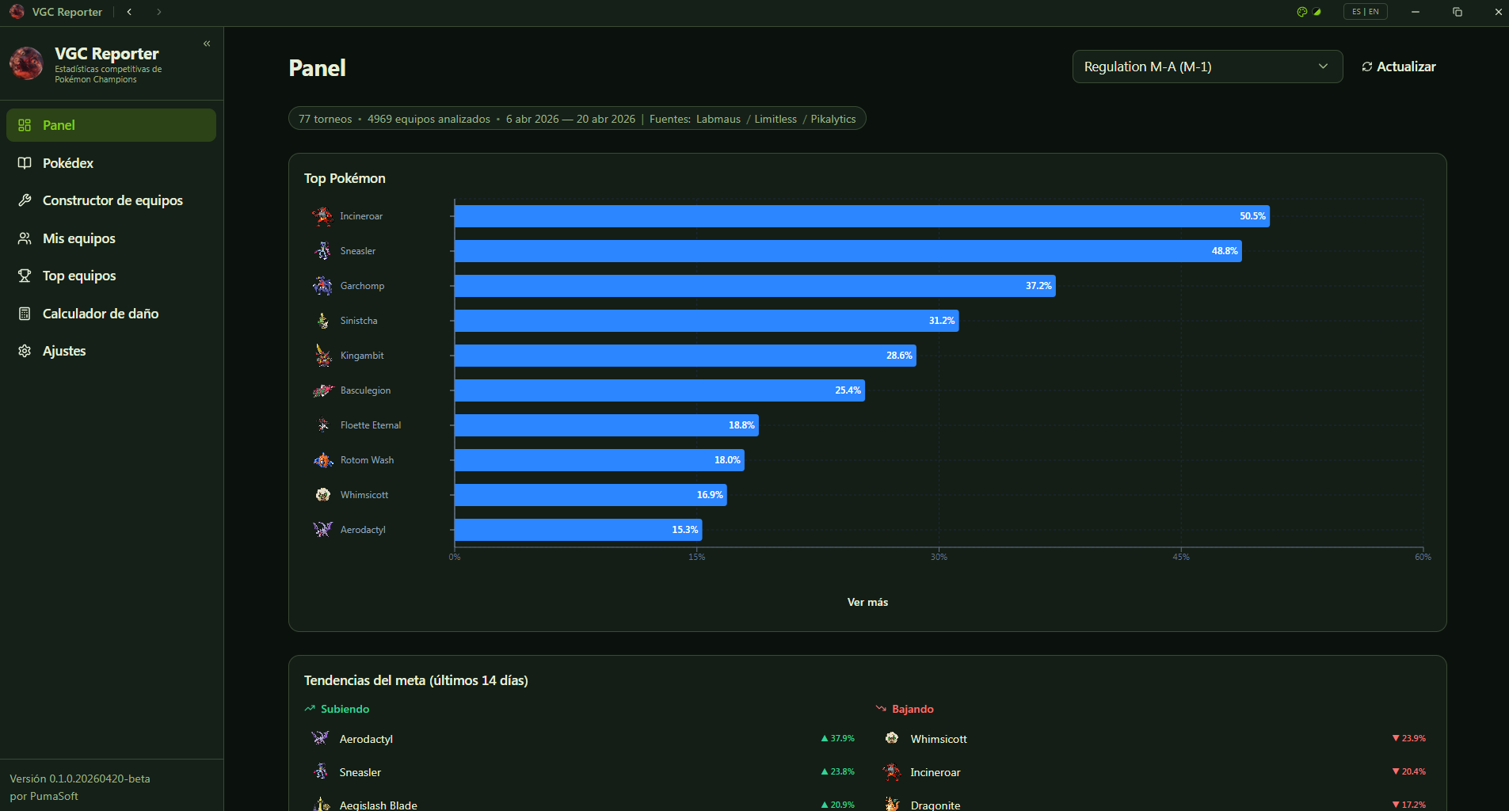Click the Kingambit 28.6% usage bar
1509x811 pixels.
(x=685, y=356)
